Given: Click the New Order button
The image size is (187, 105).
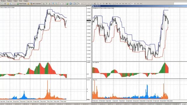Looking at the screenshot, I should tap(22, 4).
